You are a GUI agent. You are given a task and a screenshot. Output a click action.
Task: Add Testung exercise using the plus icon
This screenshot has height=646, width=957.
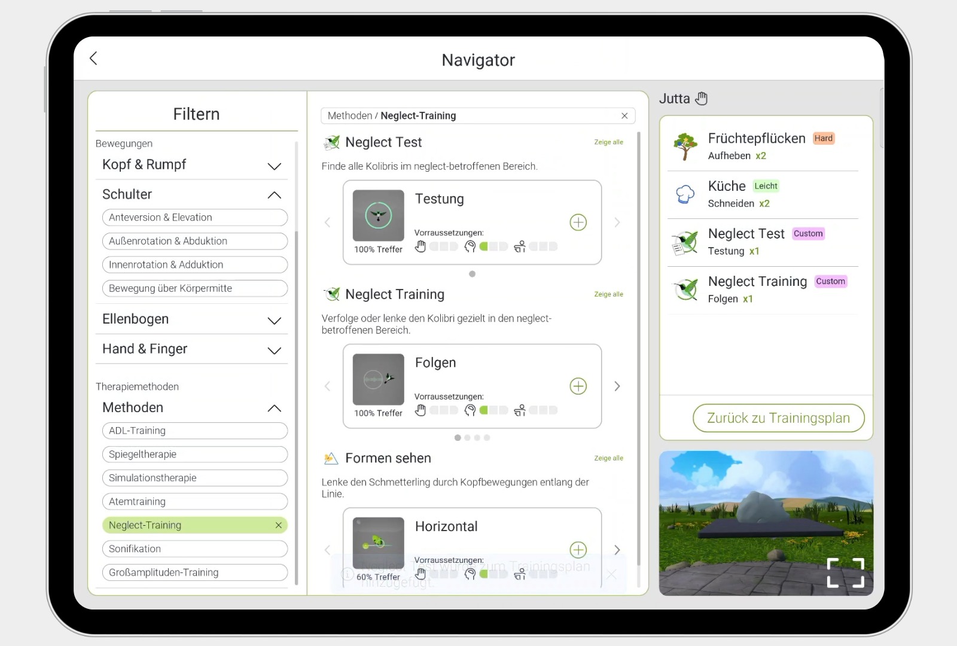point(578,222)
